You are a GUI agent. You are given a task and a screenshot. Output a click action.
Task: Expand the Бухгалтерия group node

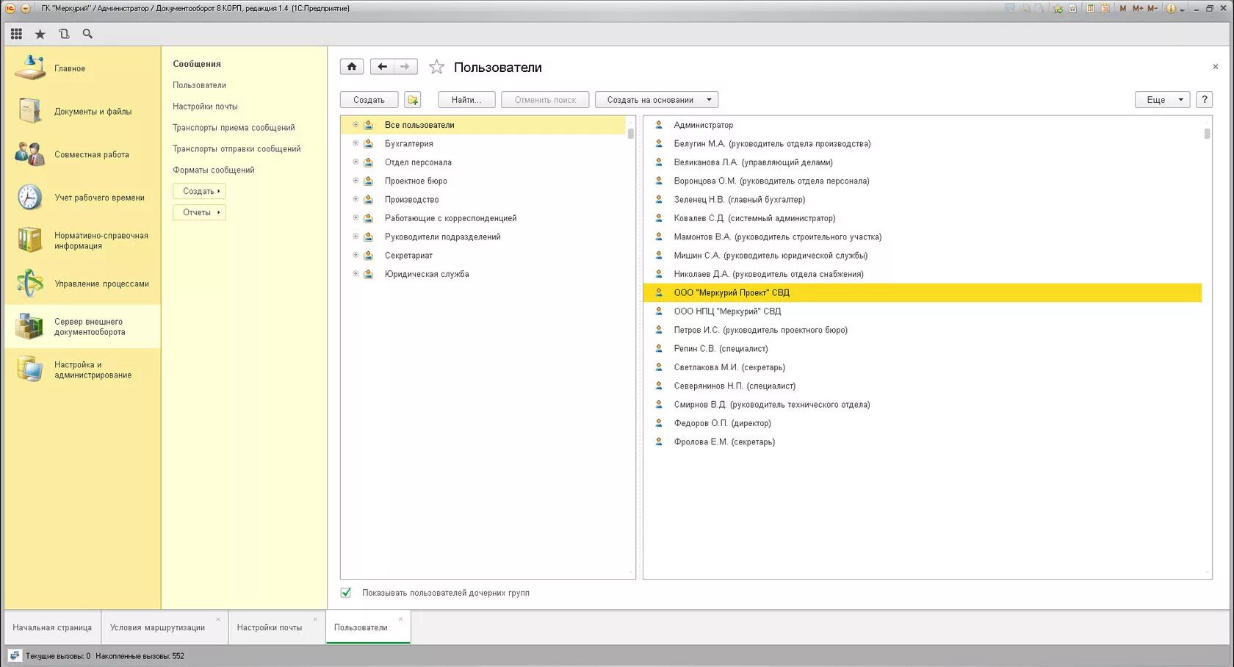point(356,143)
